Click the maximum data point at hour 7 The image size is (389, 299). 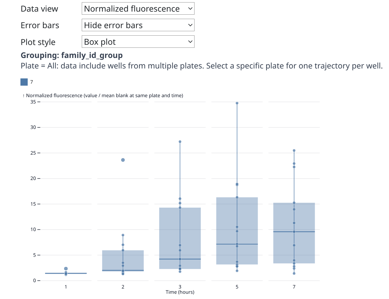point(294,150)
